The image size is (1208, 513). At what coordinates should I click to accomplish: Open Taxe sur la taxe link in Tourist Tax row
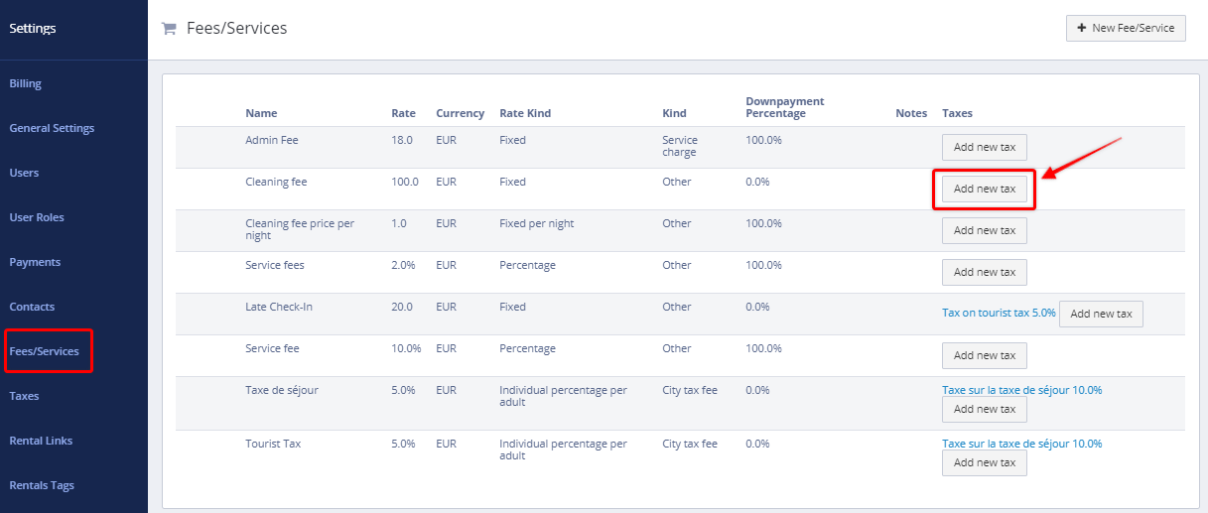tap(1021, 444)
